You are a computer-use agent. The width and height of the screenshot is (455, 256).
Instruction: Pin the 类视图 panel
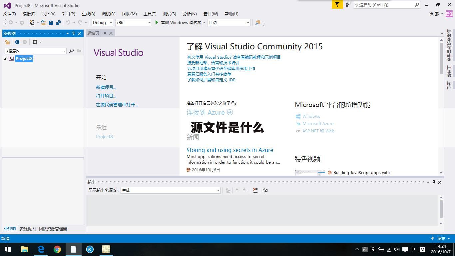click(74, 33)
